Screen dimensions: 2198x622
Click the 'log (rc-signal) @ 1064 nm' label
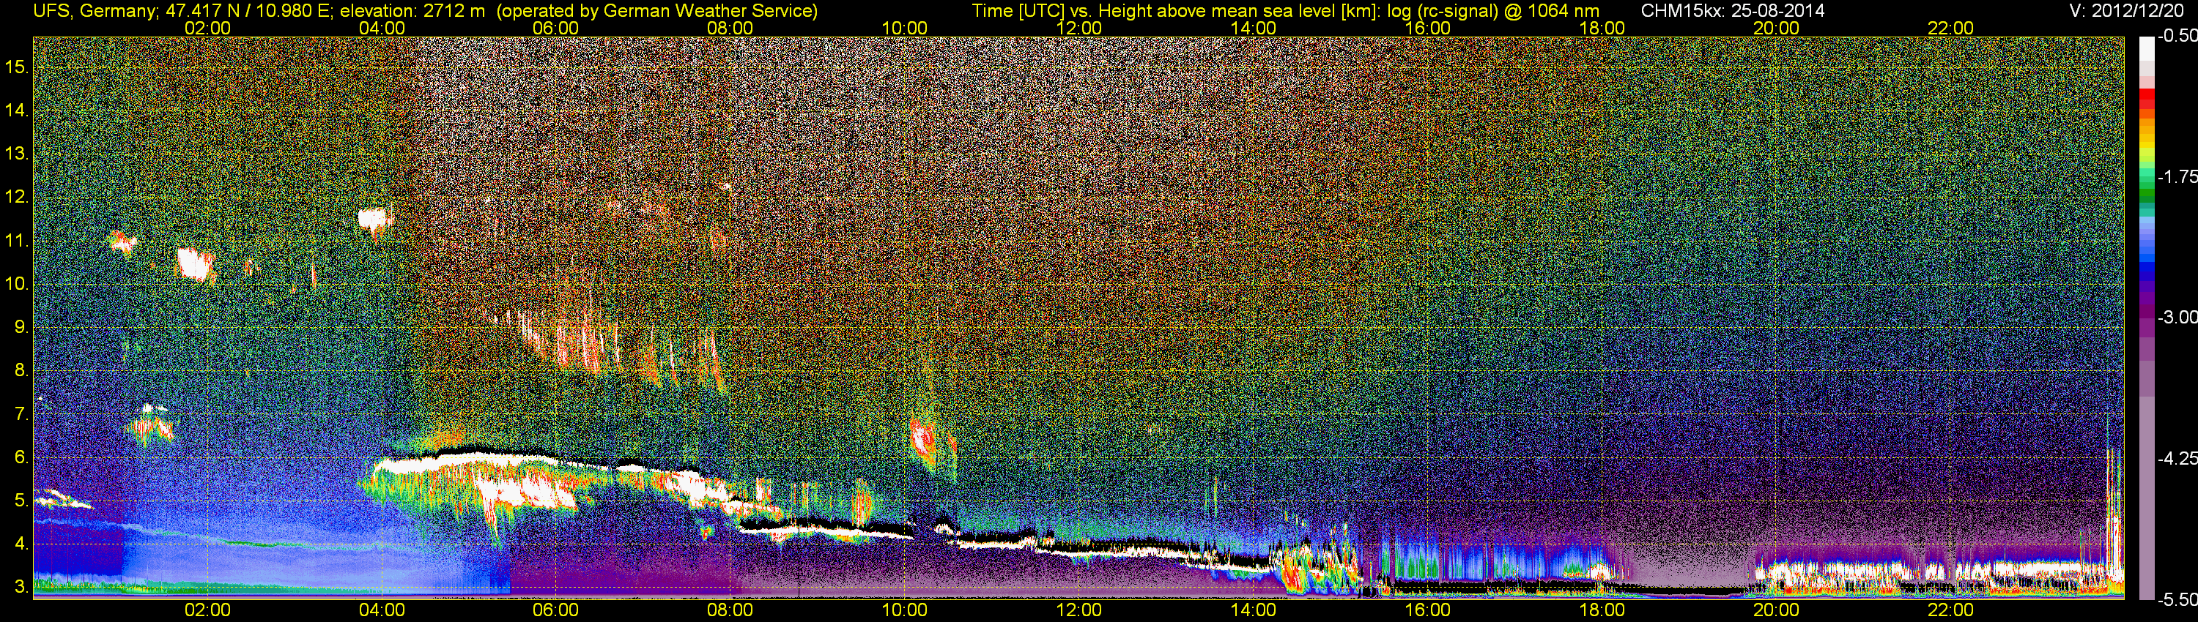point(1494,11)
